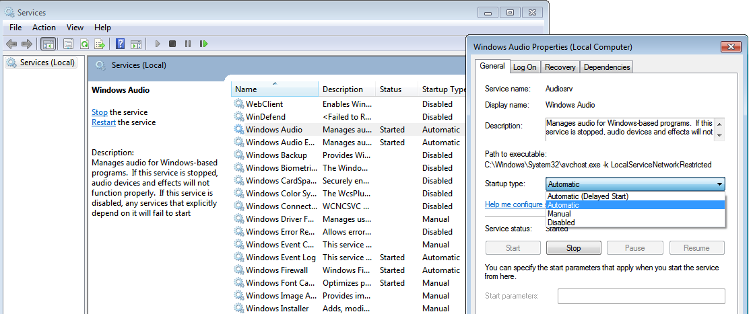Select the Windows Image A... service row
Image resolution: width=753 pixels, height=314 pixels.
pyautogui.click(x=349, y=296)
